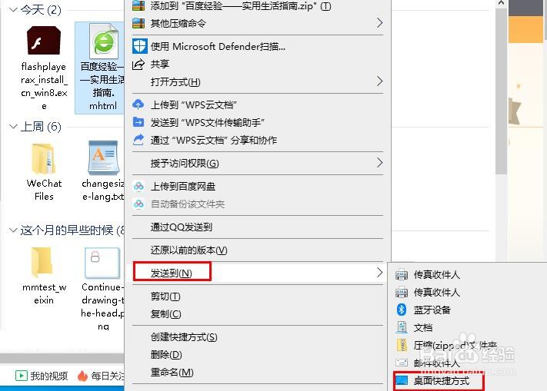Click the 上传到百度网盘 cloud icon
547x391 pixels.
coord(138,187)
